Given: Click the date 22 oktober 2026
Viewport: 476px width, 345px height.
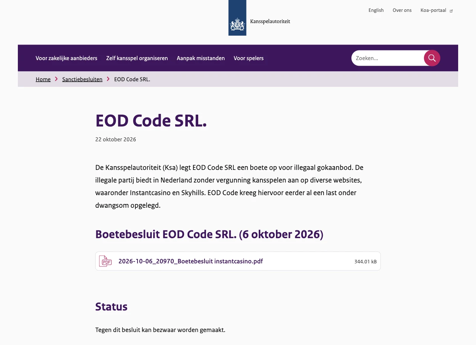Looking at the screenshot, I should click(116, 139).
